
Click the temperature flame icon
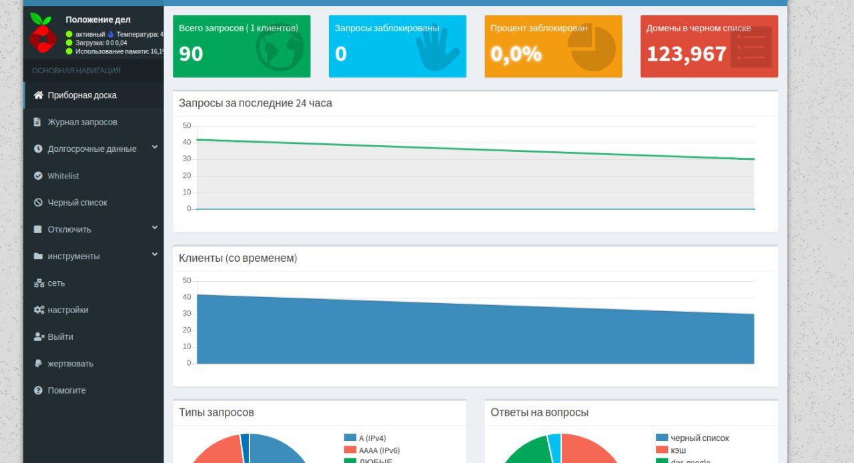pos(111,34)
